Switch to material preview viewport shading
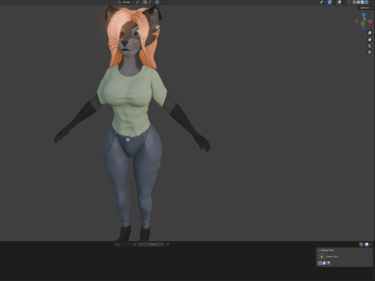375x281 pixels. pyautogui.click(x=362, y=2)
